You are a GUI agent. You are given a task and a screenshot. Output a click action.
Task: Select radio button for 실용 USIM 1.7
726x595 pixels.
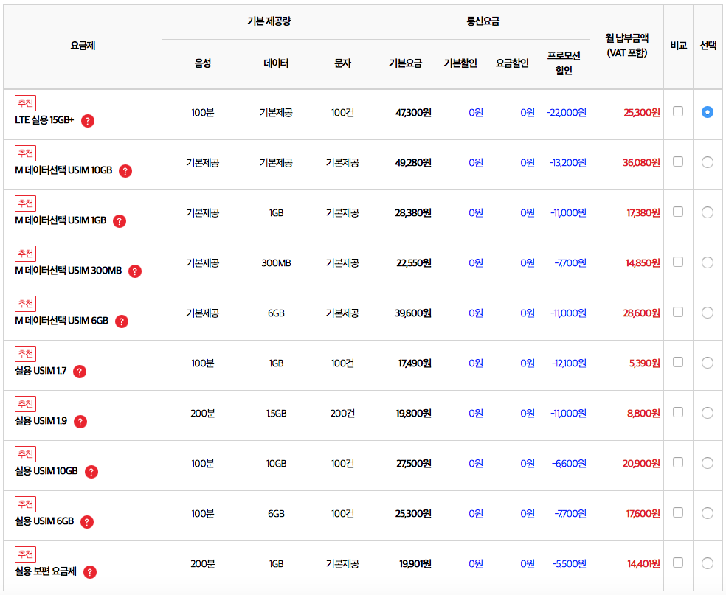tap(708, 363)
